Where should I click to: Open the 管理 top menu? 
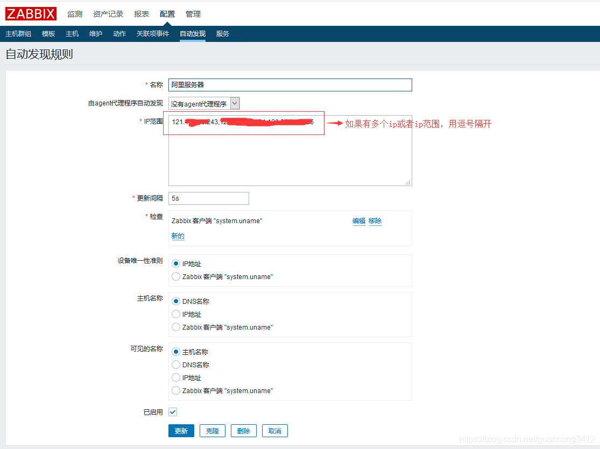click(x=193, y=14)
